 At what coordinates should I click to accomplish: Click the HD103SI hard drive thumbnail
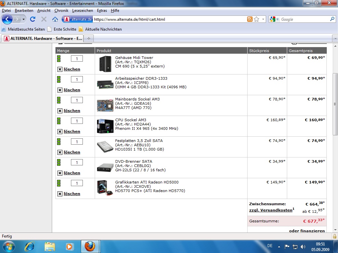tap(105, 147)
